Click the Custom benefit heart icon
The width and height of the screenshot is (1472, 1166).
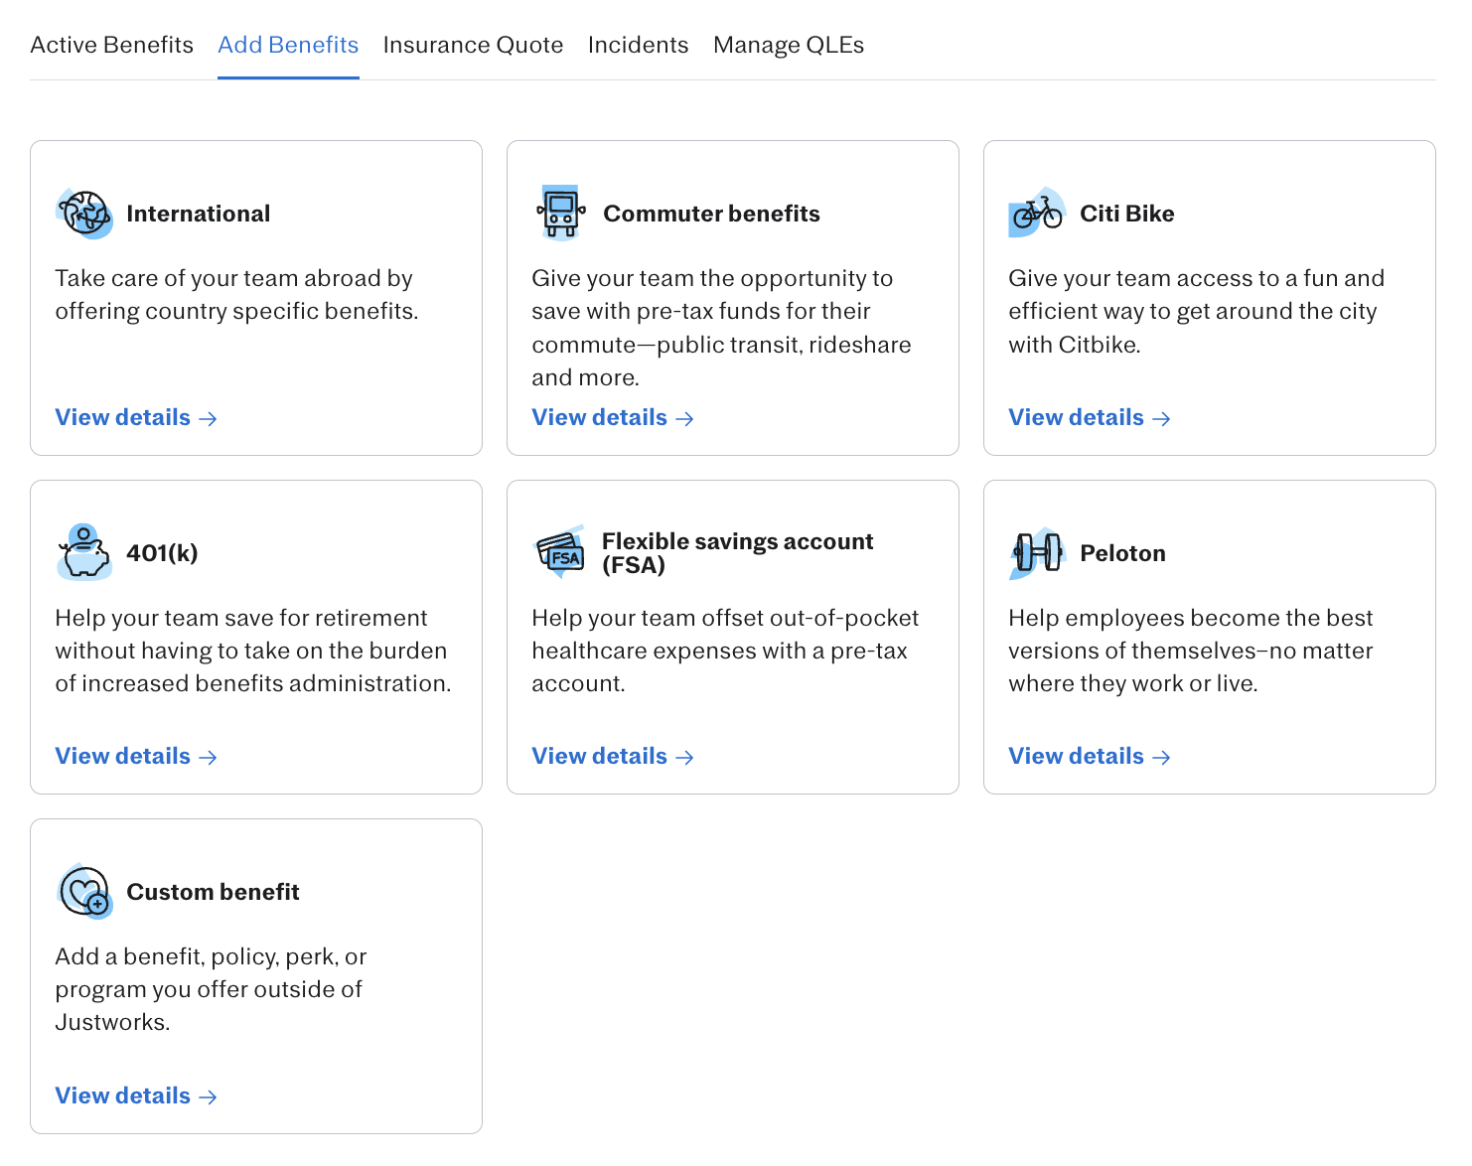tap(84, 891)
